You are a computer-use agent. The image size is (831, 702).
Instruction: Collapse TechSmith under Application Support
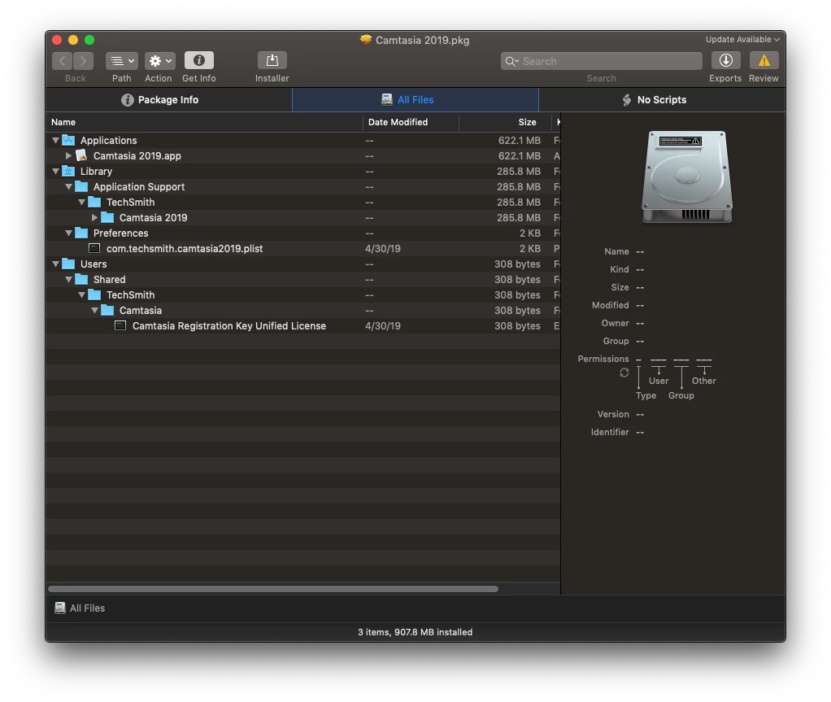pos(81,202)
